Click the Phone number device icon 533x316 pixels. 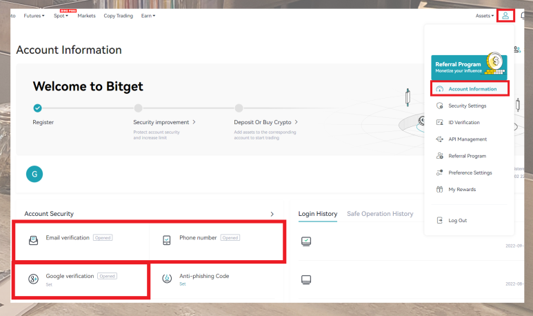(x=167, y=241)
